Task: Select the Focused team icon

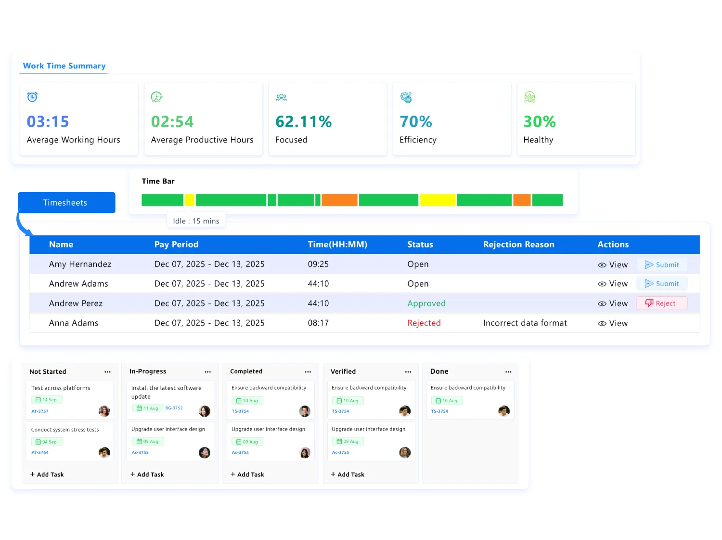Action: pos(281,96)
